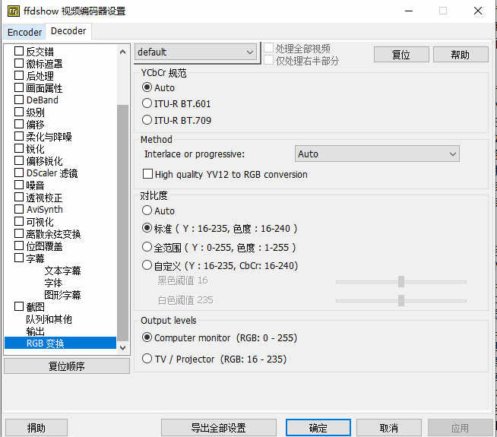This screenshot has width=497, height=437.
Task: Choose 标准 Y:16-235 contrast option
Action: coord(147,228)
